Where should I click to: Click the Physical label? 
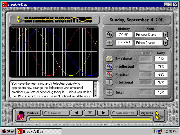122,75
